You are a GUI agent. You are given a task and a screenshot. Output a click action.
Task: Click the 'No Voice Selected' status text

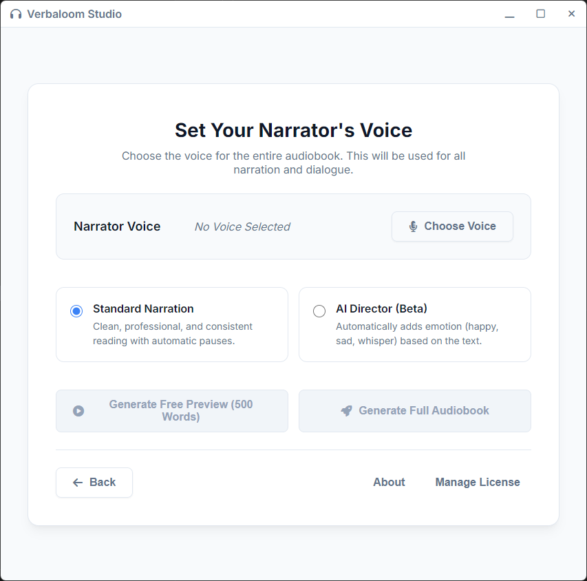[242, 226]
